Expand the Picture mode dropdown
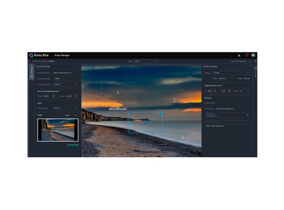The image size is (284, 210). tap(66, 108)
